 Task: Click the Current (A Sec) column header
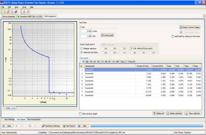point(144,66)
